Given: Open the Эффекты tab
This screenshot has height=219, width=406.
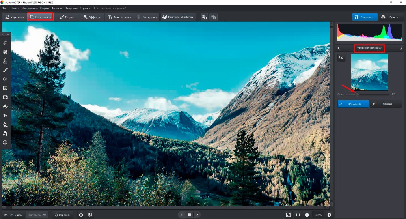Looking at the screenshot, I should 91,17.
